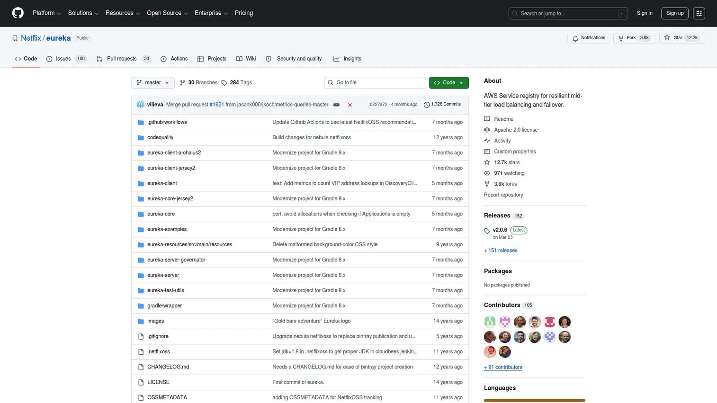Screen dimensions: 717x403
Task: Open the GitHub homepage logo
Action: point(18,13)
